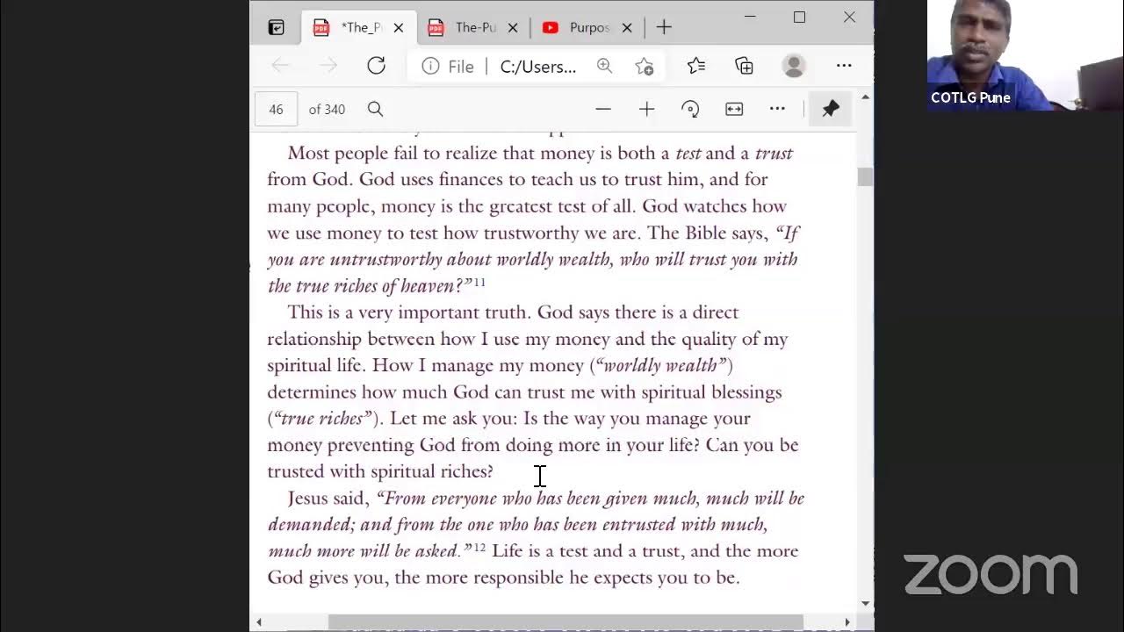Click scroll down arrow of PDF
Image resolution: width=1124 pixels, height=632 pixels.
point(866,603)
